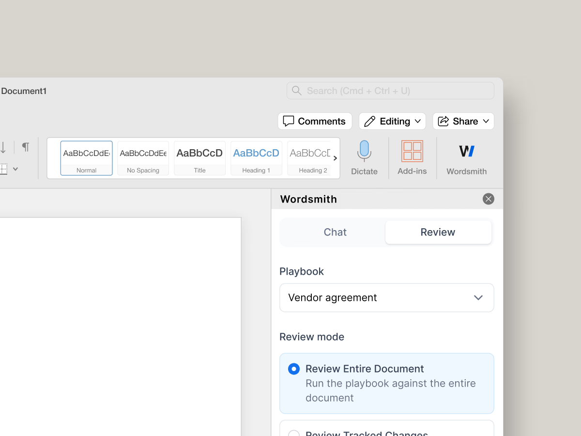This screenshot has height=436, width=581.
Task: Open the Add-ins gallery
Action: coord(412,158)
